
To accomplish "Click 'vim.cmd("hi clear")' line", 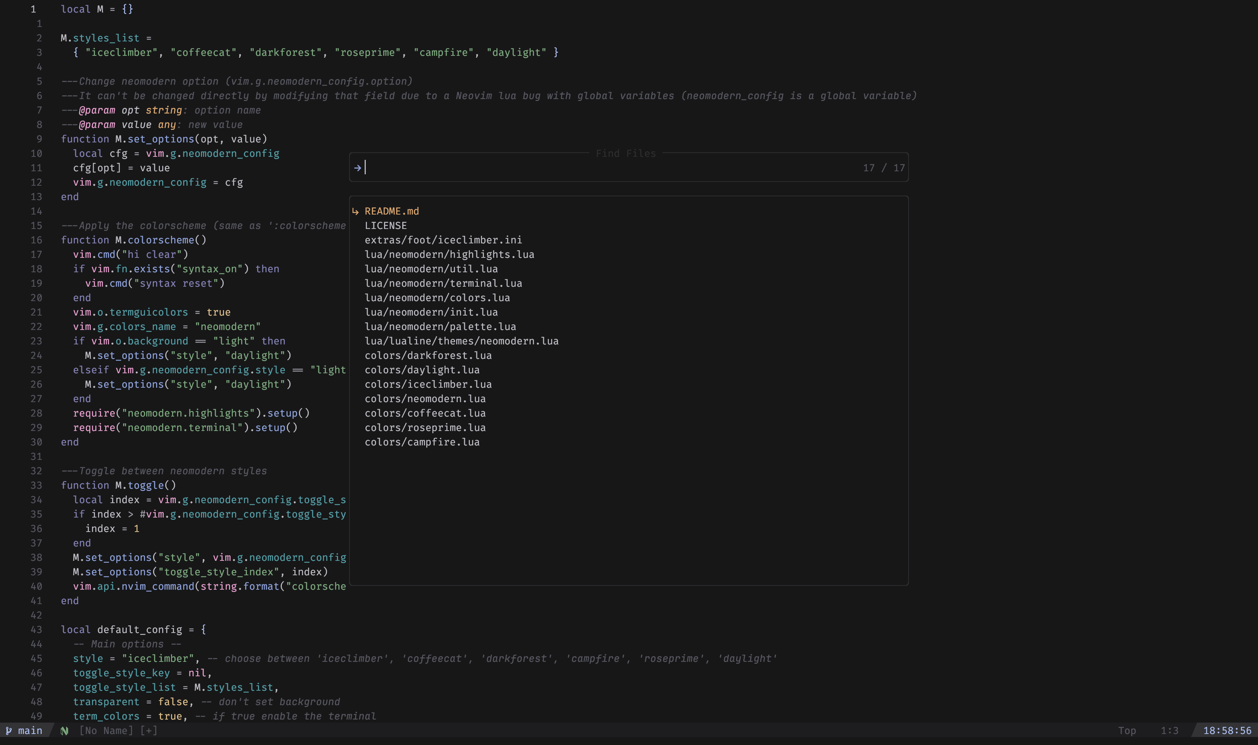I will pos(131,254).
